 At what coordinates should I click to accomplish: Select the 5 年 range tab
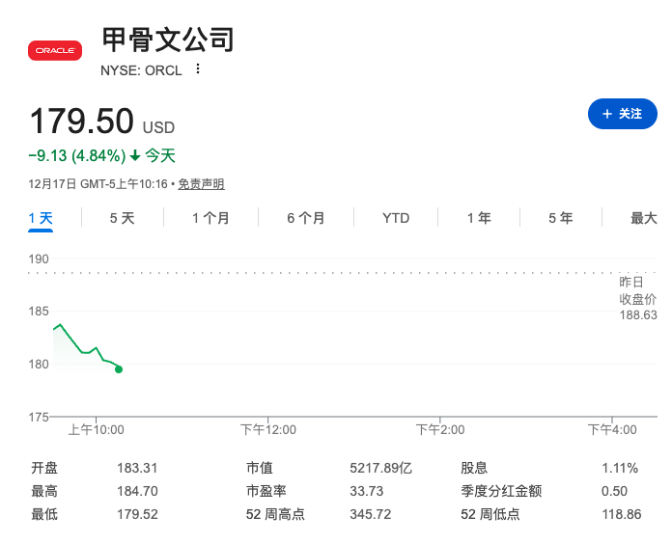(x=560, y=218)
